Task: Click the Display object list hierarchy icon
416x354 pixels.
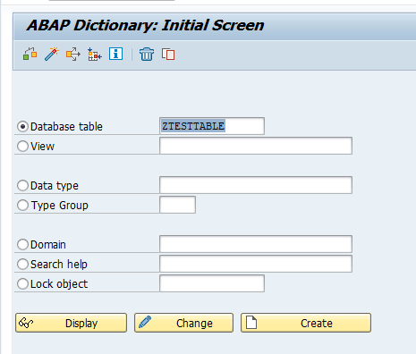Action: pyautogui.click(x=95, y=55)
